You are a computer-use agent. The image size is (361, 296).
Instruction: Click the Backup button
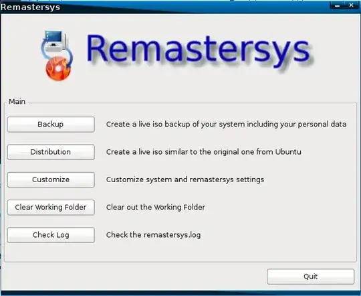[51, 125]
